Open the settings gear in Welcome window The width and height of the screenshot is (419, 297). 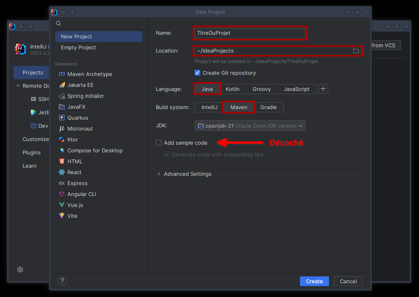tap(20, 270)
